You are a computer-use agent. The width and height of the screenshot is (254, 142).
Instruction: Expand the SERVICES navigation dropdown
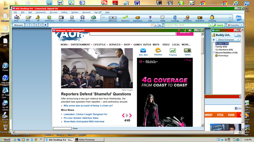point(122,45)
